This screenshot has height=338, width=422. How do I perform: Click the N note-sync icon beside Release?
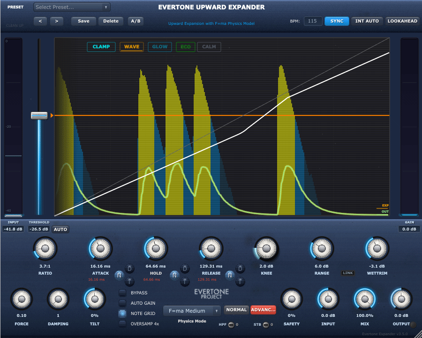pos(230,275)
